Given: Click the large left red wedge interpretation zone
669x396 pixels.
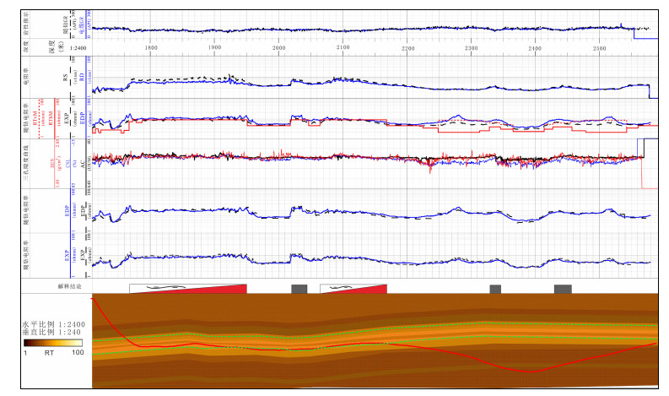Looking at the screenshot, I should click(x=215, y=289).
